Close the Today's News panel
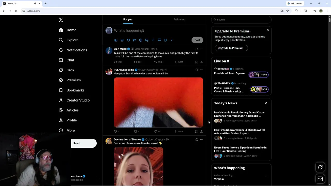 (x=266, y=103)
